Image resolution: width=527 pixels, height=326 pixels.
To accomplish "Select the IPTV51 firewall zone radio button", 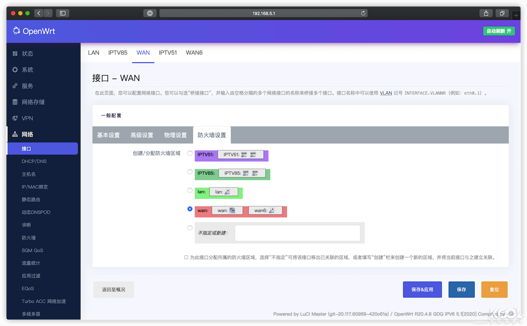I will pos(189,153).
